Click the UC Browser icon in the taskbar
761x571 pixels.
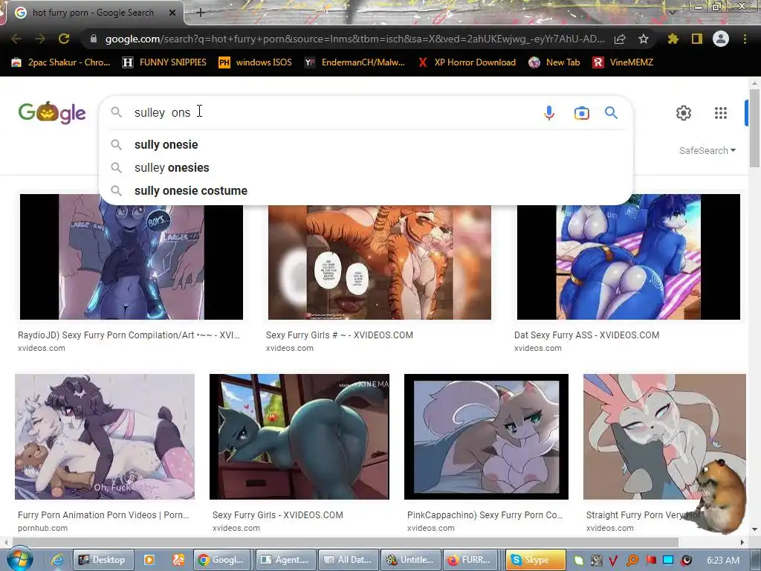(x=178, y=560)
